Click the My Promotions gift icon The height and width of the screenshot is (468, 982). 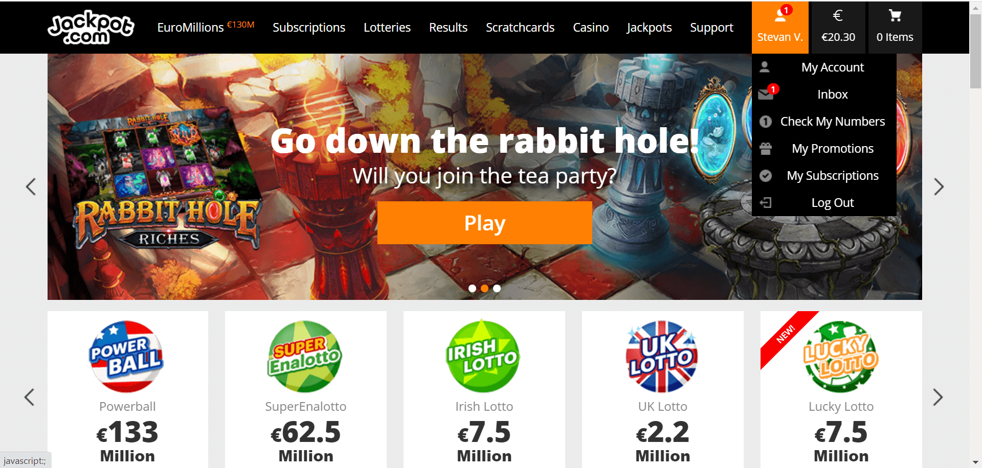click(766, 149)
